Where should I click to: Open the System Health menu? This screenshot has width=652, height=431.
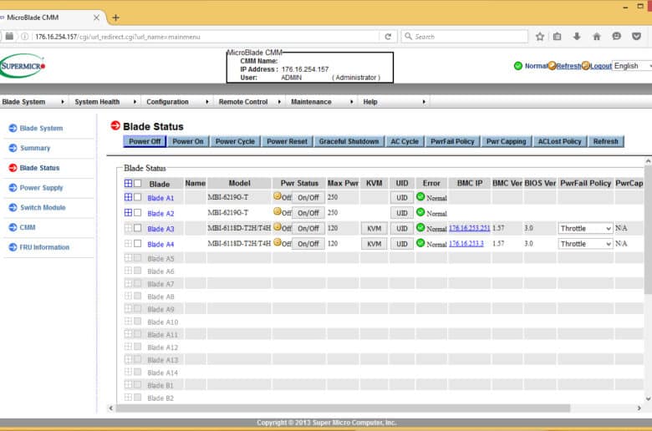pos(104,102)
